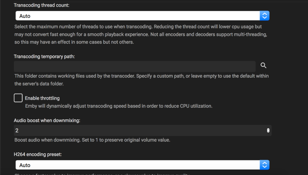Click the 'H264 encoding preset:' label

tap(38, 154)
